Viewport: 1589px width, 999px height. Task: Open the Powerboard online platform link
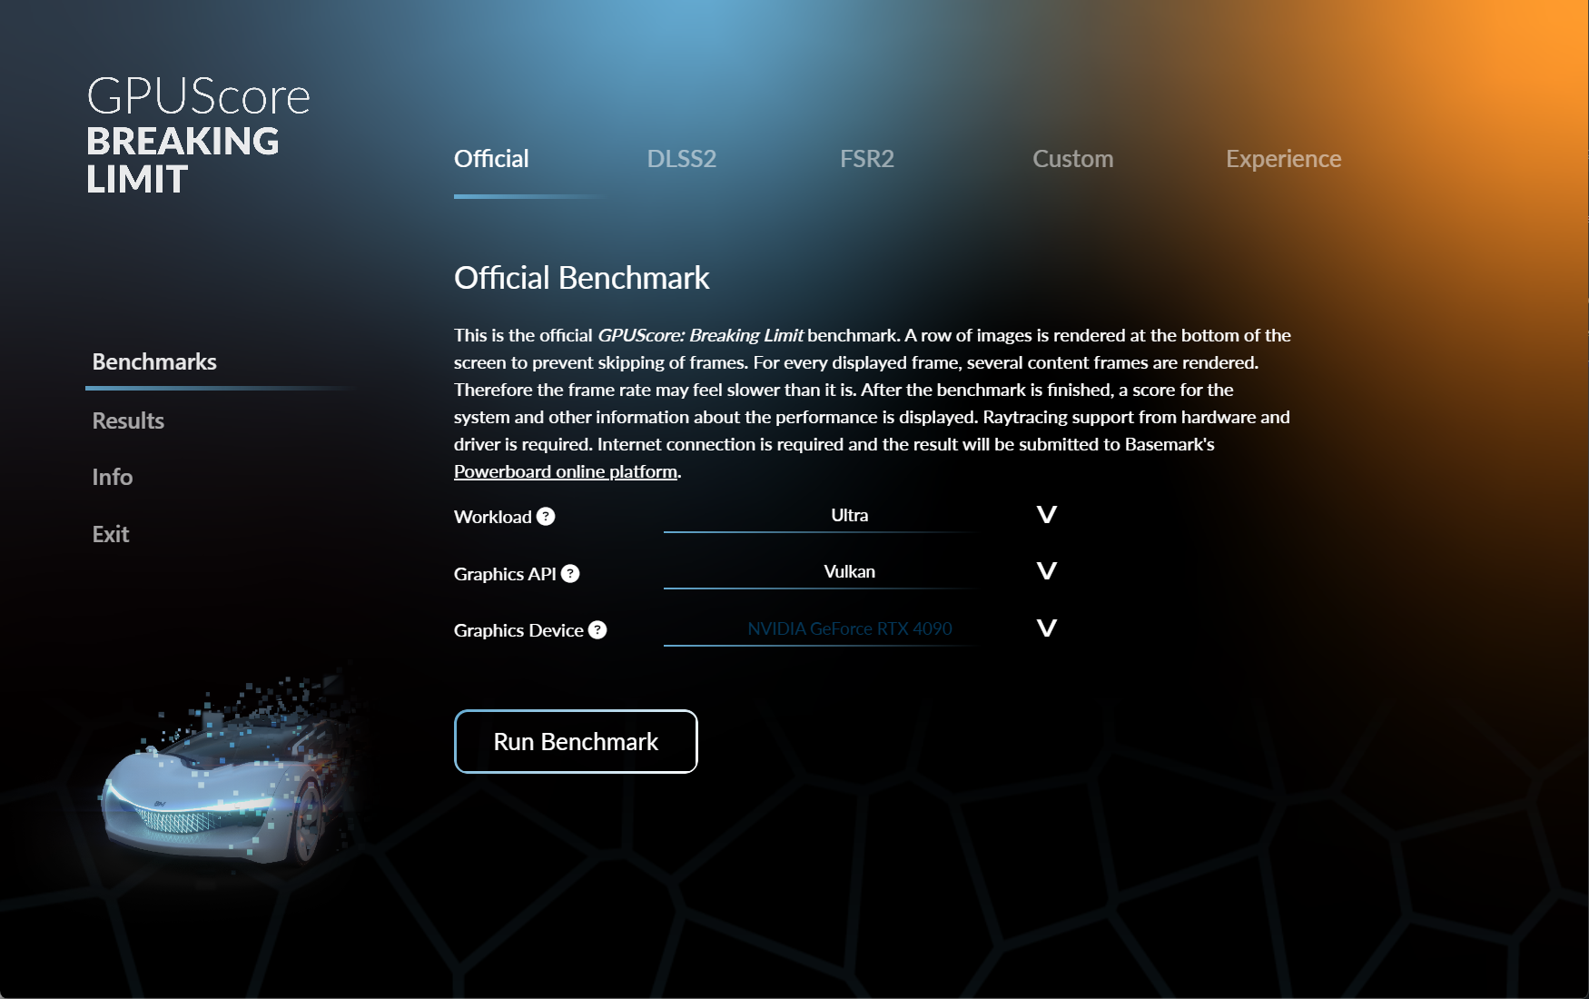click(566, 471)
